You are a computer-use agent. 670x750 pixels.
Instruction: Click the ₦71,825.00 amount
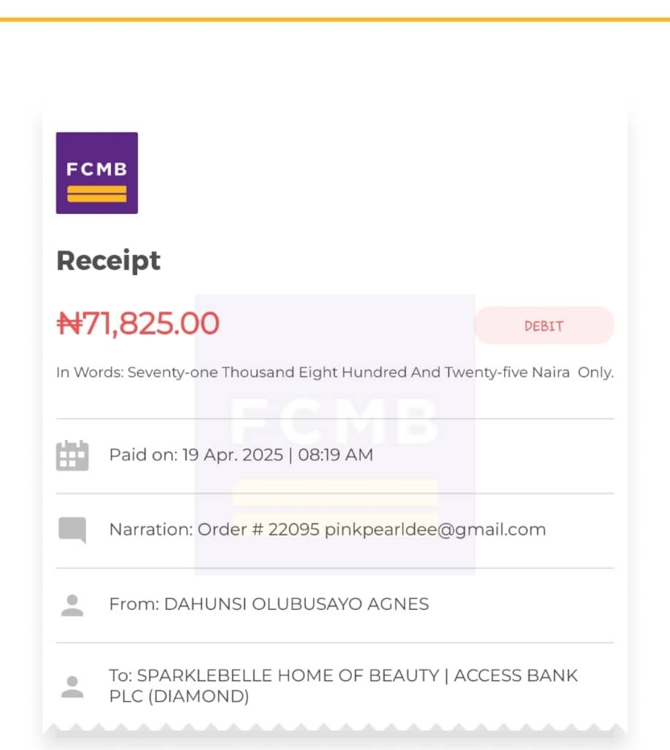138,324
